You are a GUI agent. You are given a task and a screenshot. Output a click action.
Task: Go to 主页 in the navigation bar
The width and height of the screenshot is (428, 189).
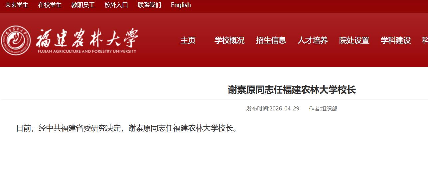click(188, 40)
